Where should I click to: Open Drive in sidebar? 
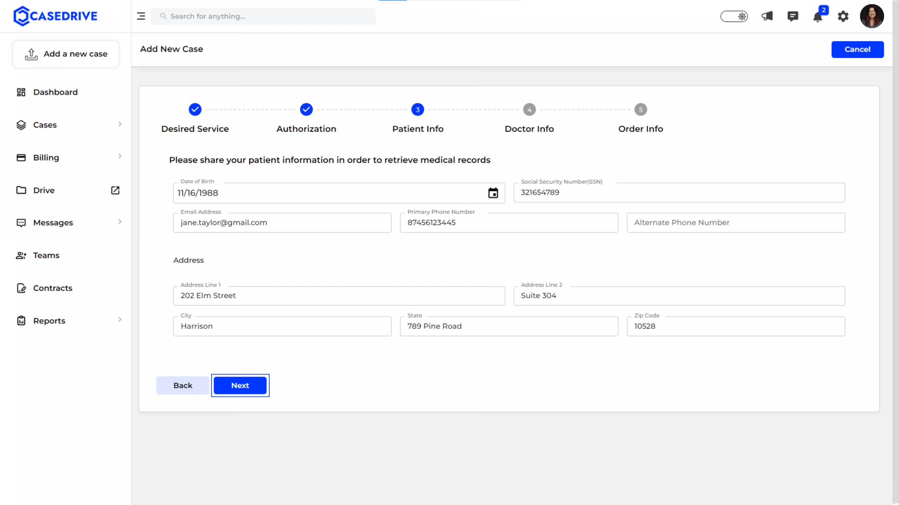click(x=44, y=190)
